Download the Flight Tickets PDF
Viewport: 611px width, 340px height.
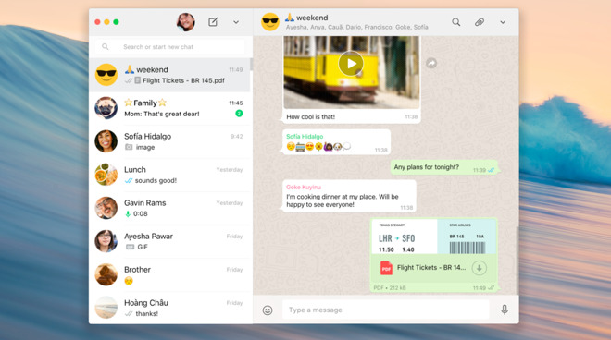coord(480,268)
